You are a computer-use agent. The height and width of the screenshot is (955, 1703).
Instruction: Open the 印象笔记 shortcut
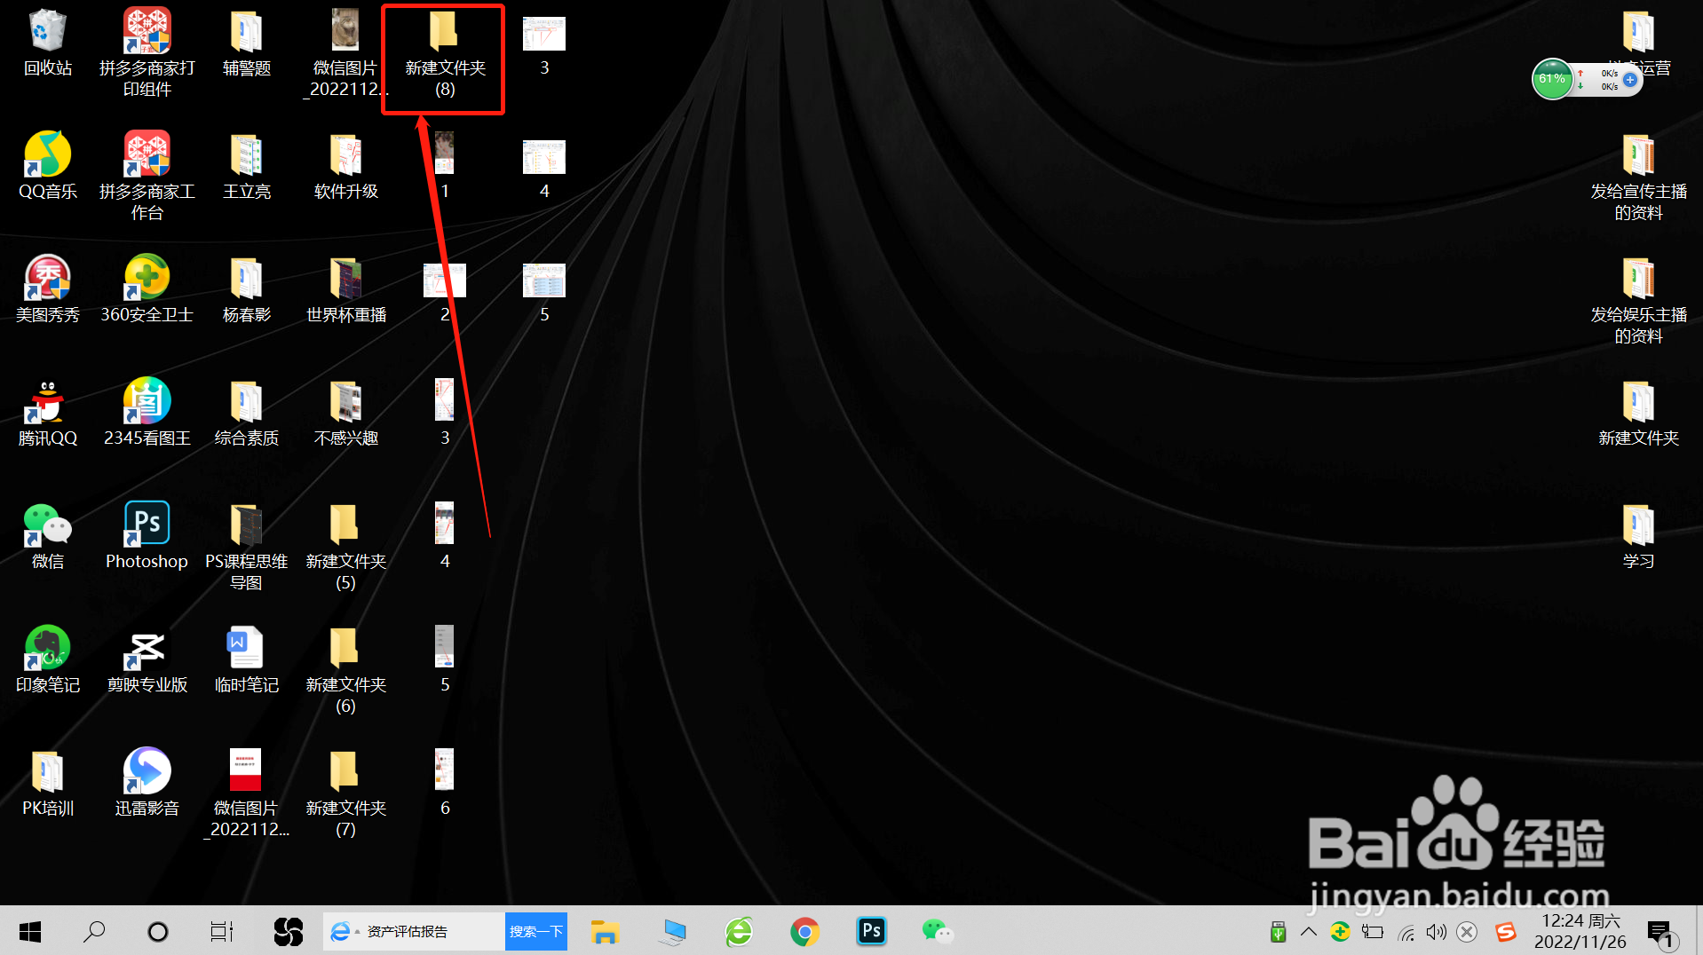48,660
